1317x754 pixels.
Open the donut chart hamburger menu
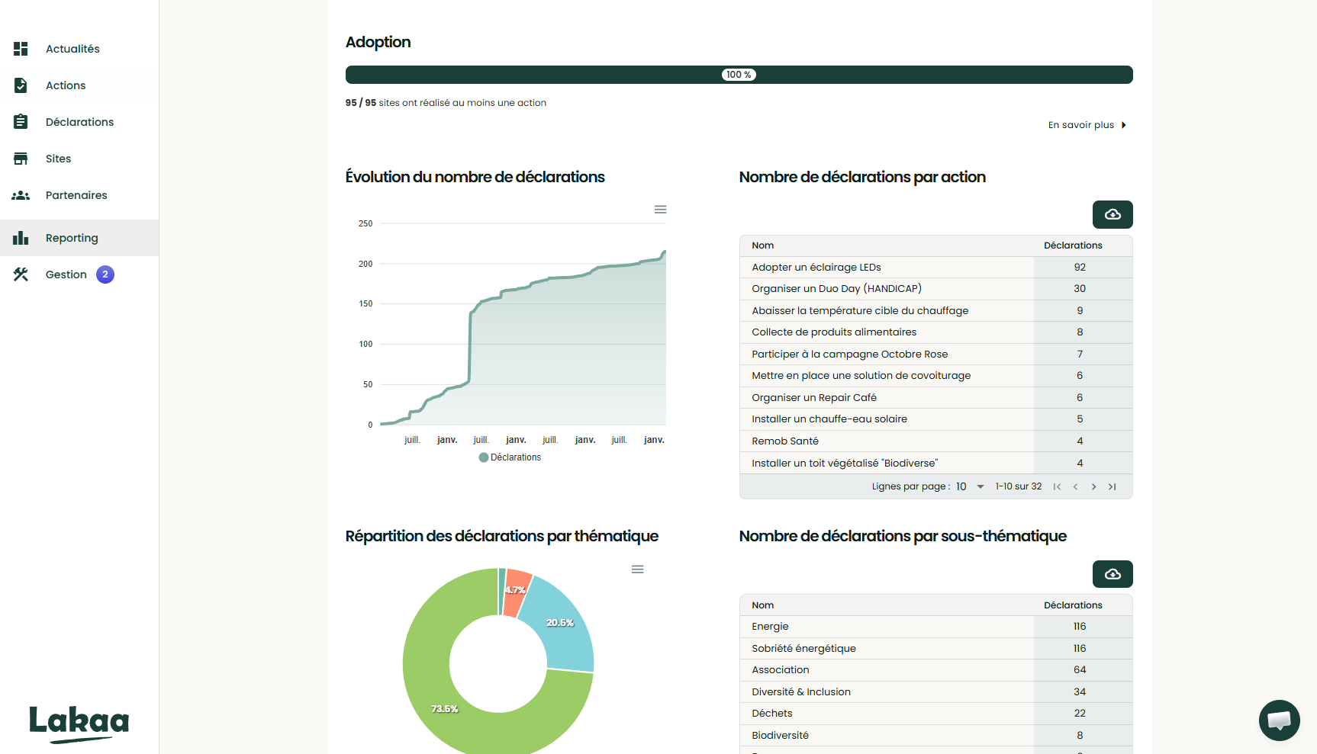tap(638, 570)
